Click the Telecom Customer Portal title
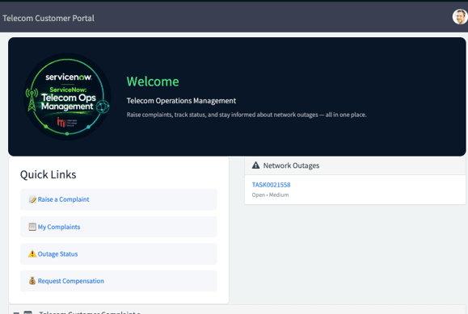468x314 pixels. (48, 19)
